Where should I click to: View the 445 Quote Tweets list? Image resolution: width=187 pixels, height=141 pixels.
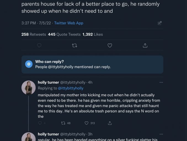click(64, 34)
